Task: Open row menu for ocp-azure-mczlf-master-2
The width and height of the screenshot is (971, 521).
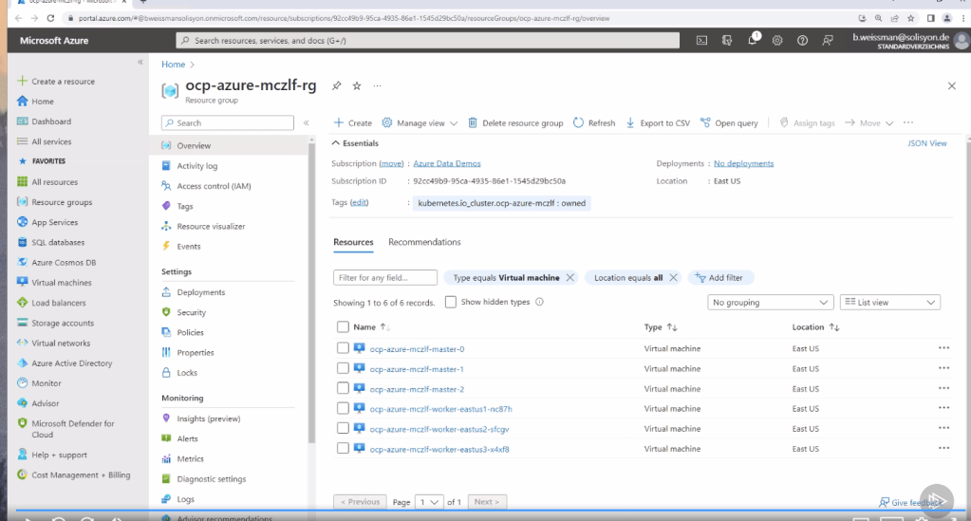Action: [943, 388]
